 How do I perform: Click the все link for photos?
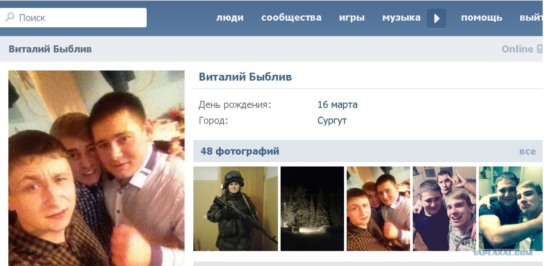coord(528,151)
